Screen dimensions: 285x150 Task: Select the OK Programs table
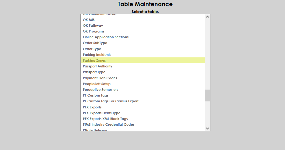point(93,31)
